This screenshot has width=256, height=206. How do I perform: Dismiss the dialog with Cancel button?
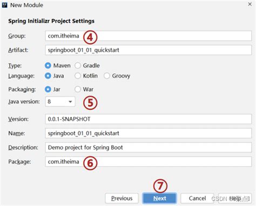click(197, 198)
